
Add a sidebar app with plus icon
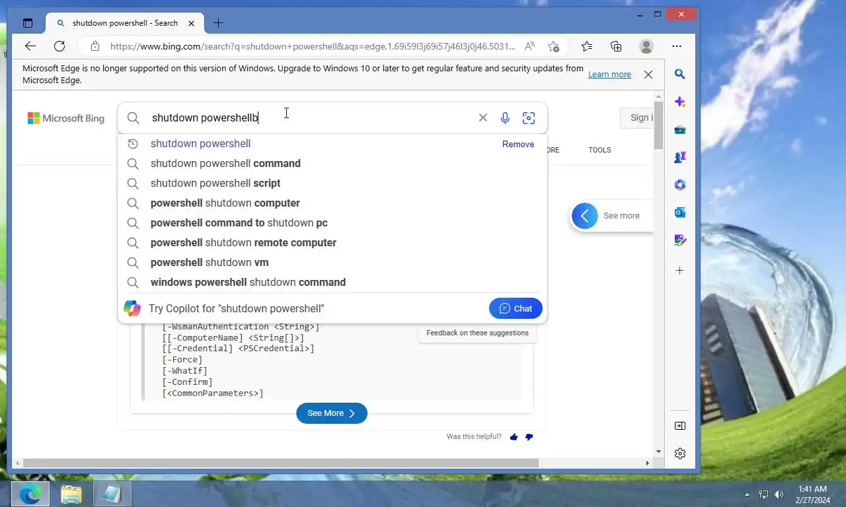tap(680, 271)
